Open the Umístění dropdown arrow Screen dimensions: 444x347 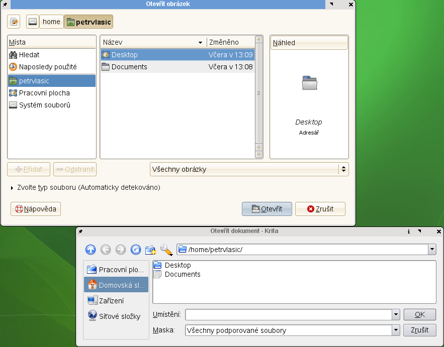pyautogui.click(x=396, y=314)
